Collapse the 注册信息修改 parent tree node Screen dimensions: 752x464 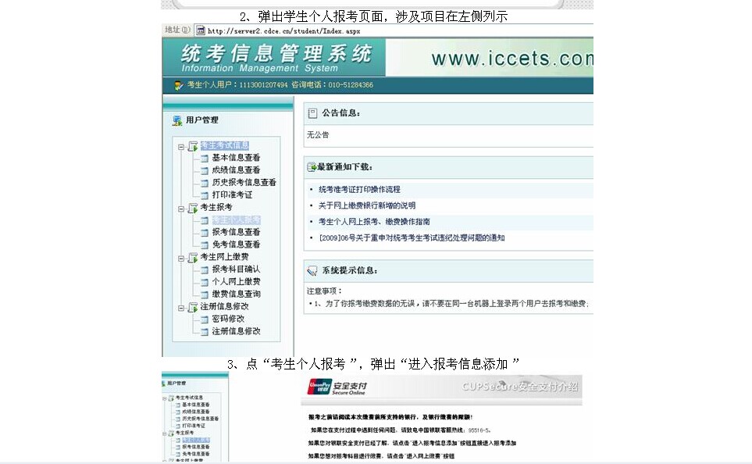(181, 308)
